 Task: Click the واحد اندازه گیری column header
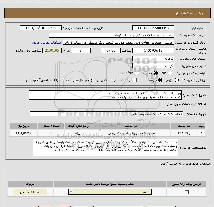78,126
